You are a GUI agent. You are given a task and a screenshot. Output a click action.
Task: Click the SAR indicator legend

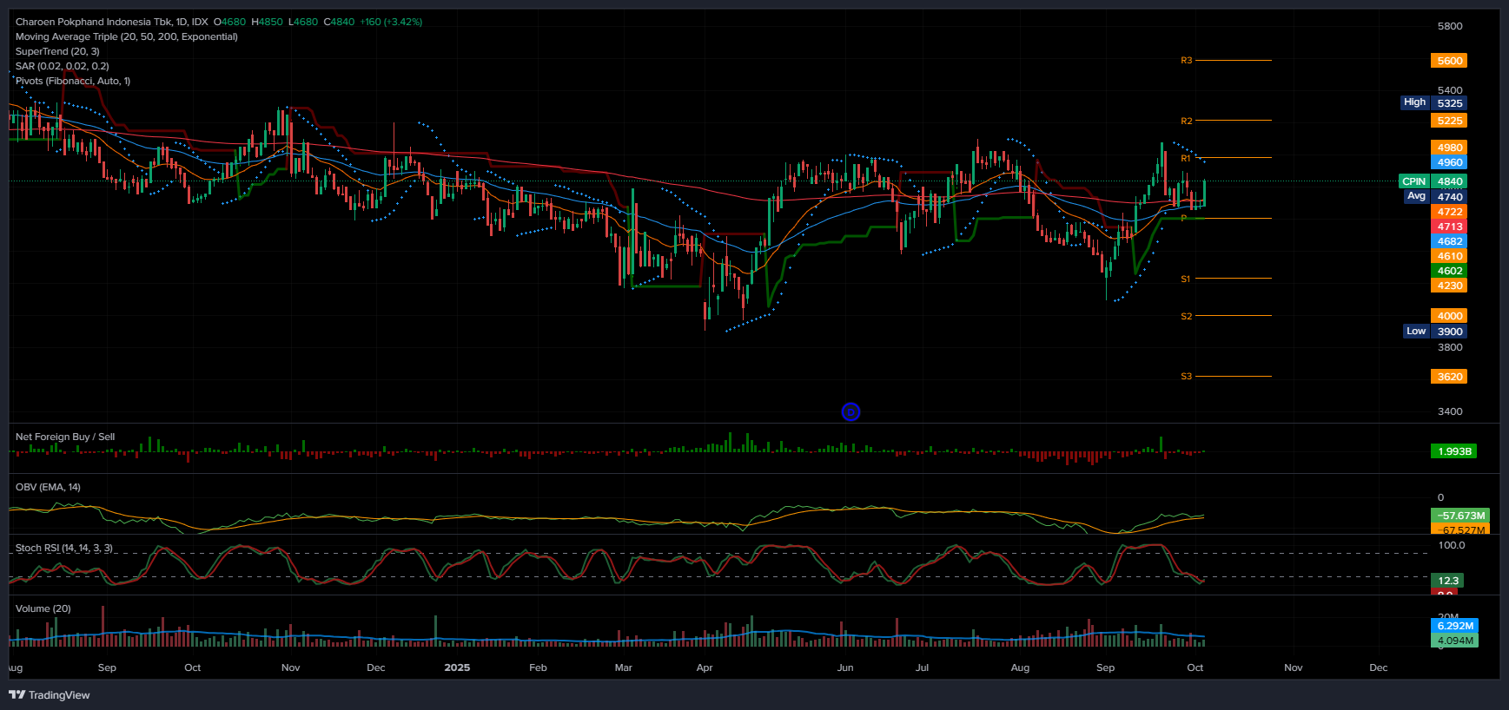click(62, 66)
